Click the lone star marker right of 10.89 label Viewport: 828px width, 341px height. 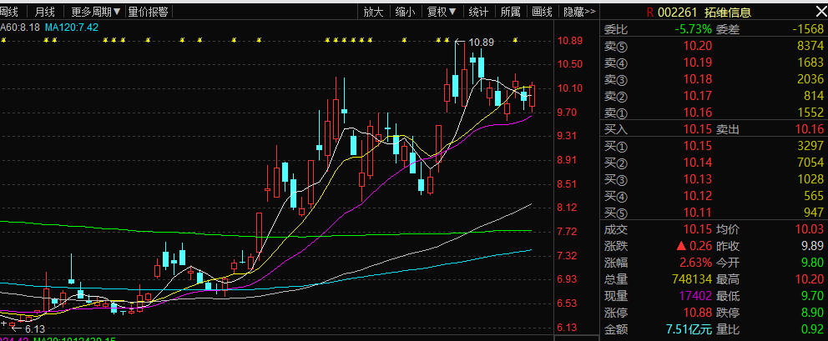coord(516,39)
